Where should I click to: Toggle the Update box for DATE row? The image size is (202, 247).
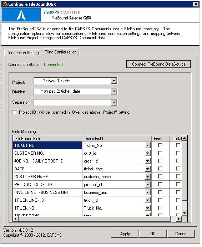(178, 169)
